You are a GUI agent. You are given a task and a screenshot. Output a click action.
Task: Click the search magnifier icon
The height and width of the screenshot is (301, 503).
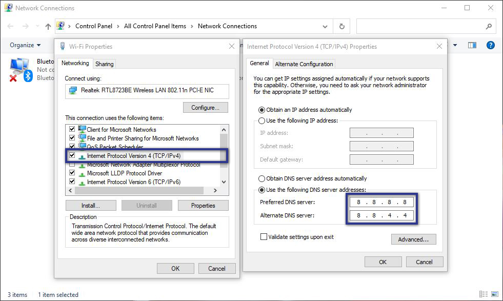point(488,26)
